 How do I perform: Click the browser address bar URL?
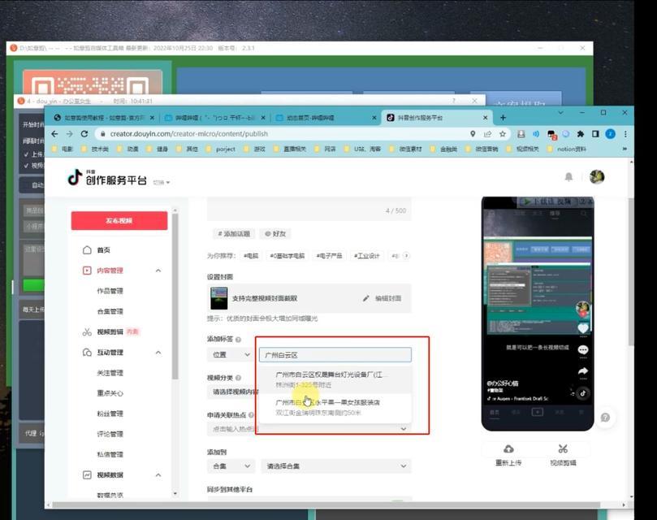click(188, 134)
